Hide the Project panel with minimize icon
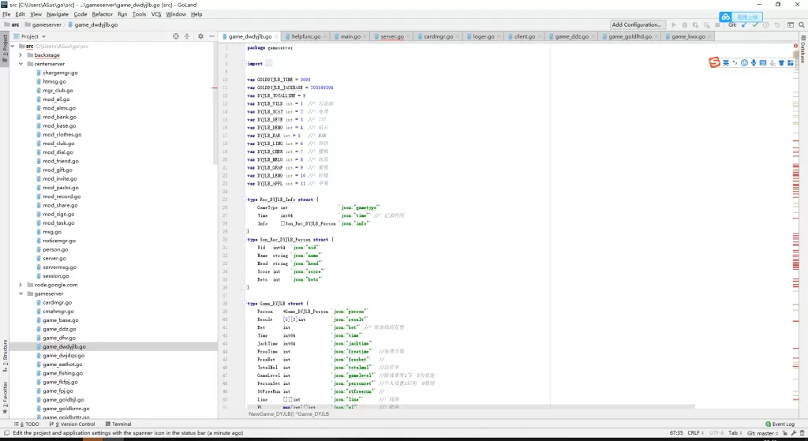The height and width of the screenshot is (441, 808). (211, 36)
